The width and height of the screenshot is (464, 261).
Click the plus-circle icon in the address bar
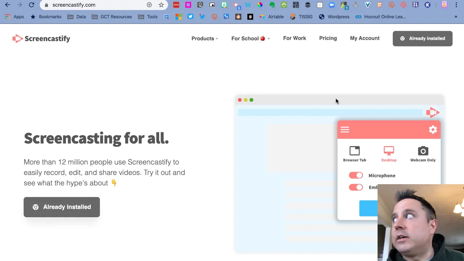149,5
